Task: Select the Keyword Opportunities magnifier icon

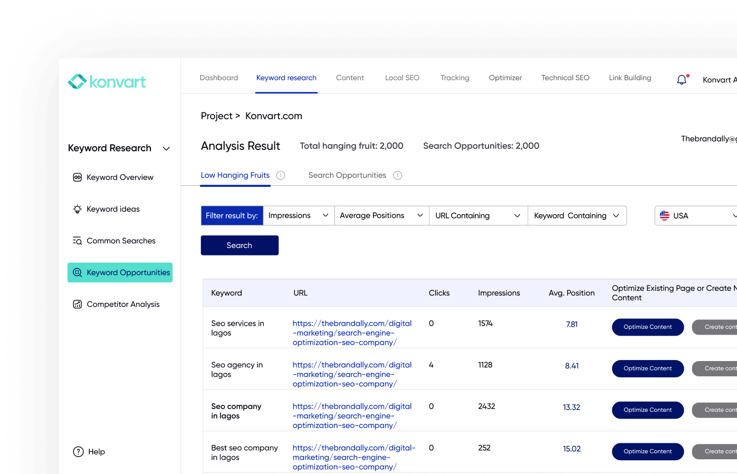Action: pos(77,272)
